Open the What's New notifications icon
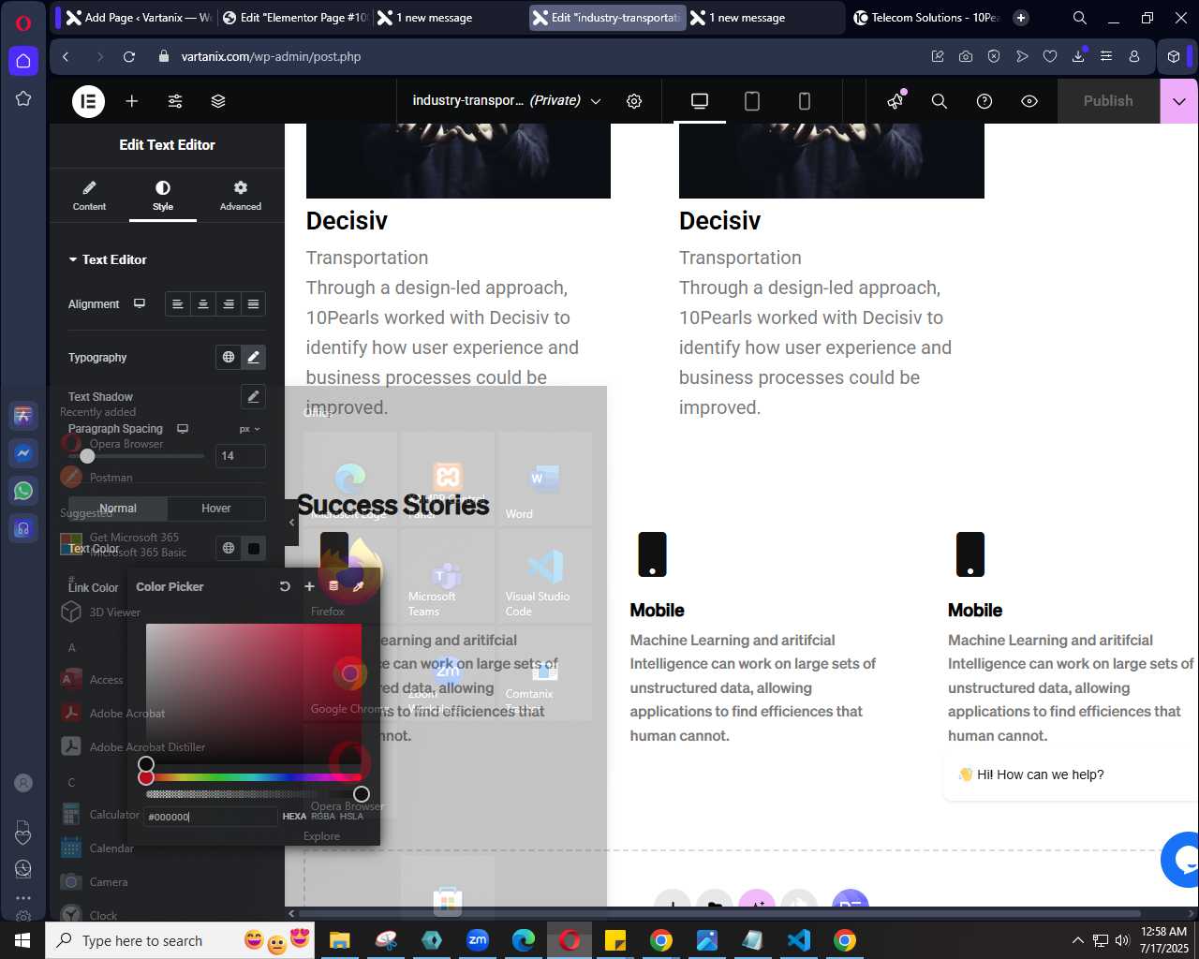 896,100
